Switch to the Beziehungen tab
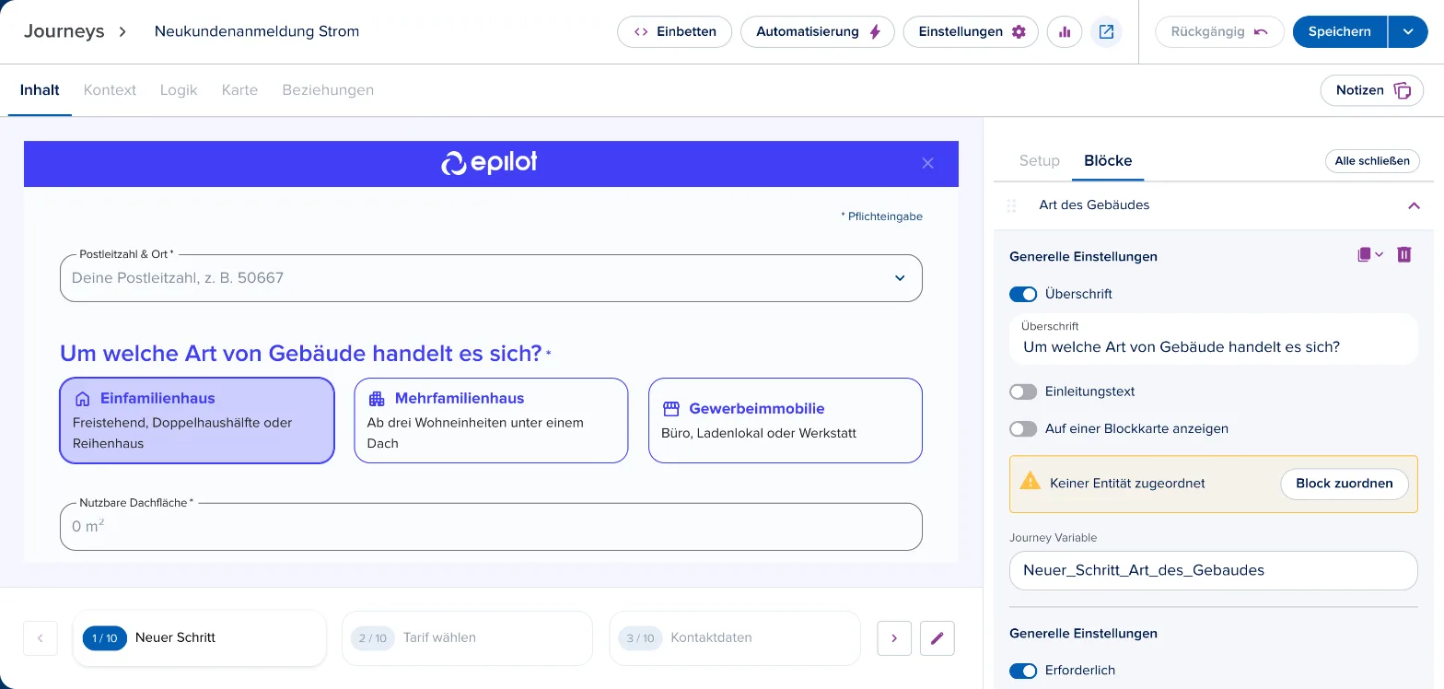The image size is (1444, 689). coord(328,90)
